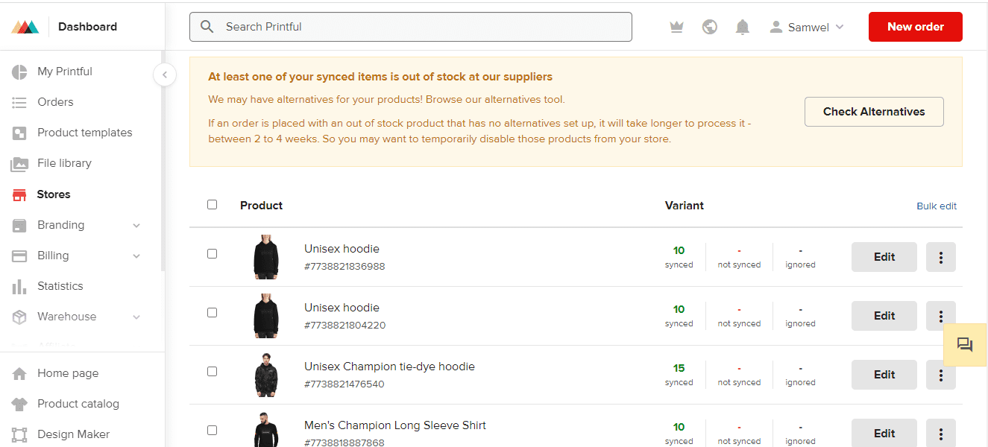Click the Dashboard title text
This screenshot has width=988, height=447.
87,27
